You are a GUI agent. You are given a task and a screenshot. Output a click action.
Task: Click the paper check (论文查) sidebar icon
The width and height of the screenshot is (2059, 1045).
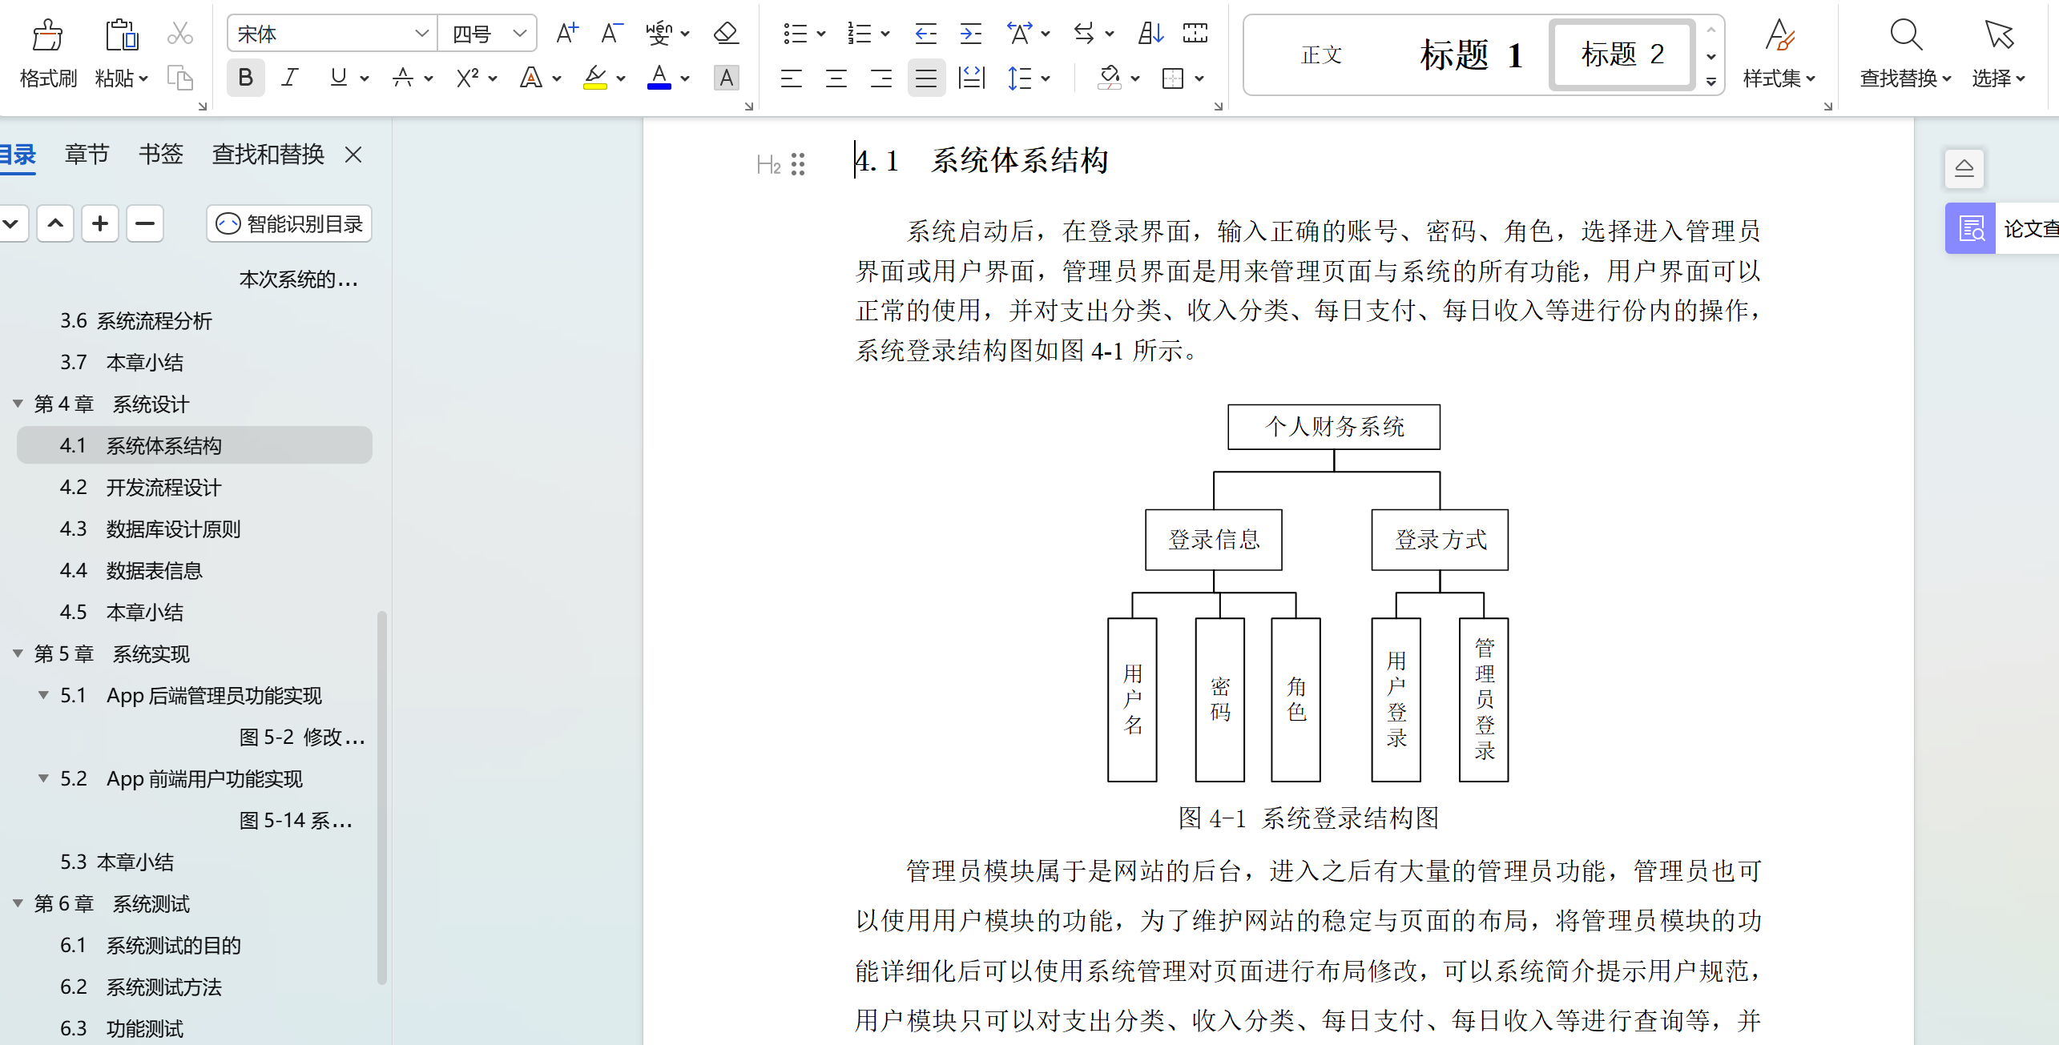pos(1971,229)
